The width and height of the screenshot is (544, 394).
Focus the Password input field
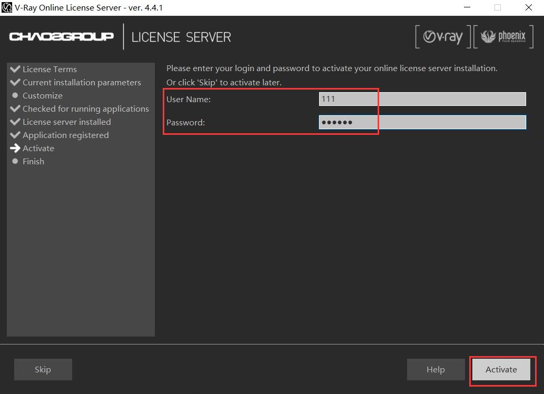[x=422, y=122]
